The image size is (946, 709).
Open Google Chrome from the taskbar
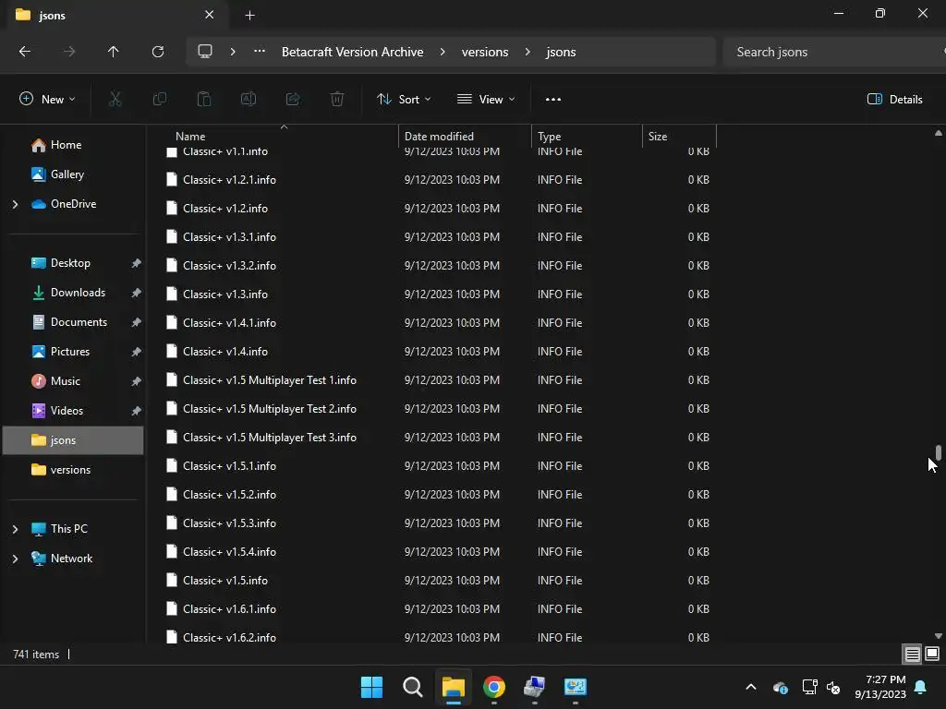click(494, 687)
